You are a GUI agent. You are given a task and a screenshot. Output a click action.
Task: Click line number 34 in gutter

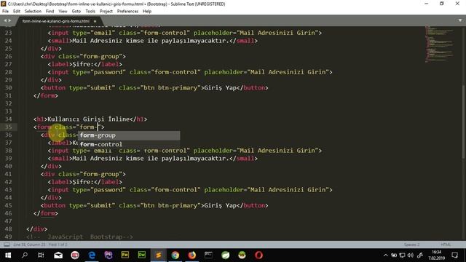(x=8, y=119)
